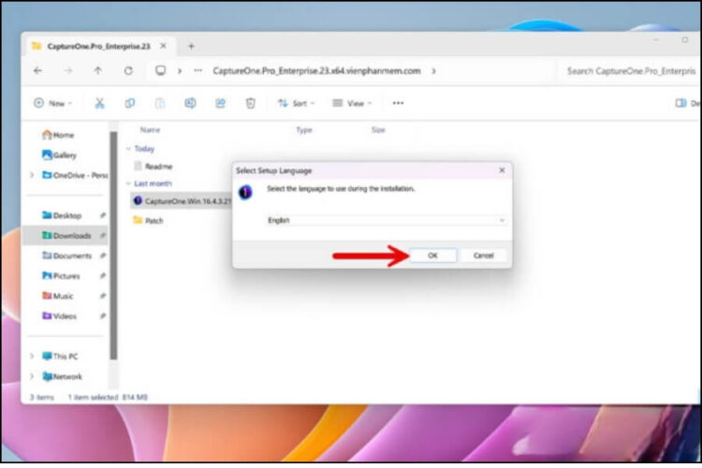Click OK in the Select Setup Language dialog

tap(432, 256)
